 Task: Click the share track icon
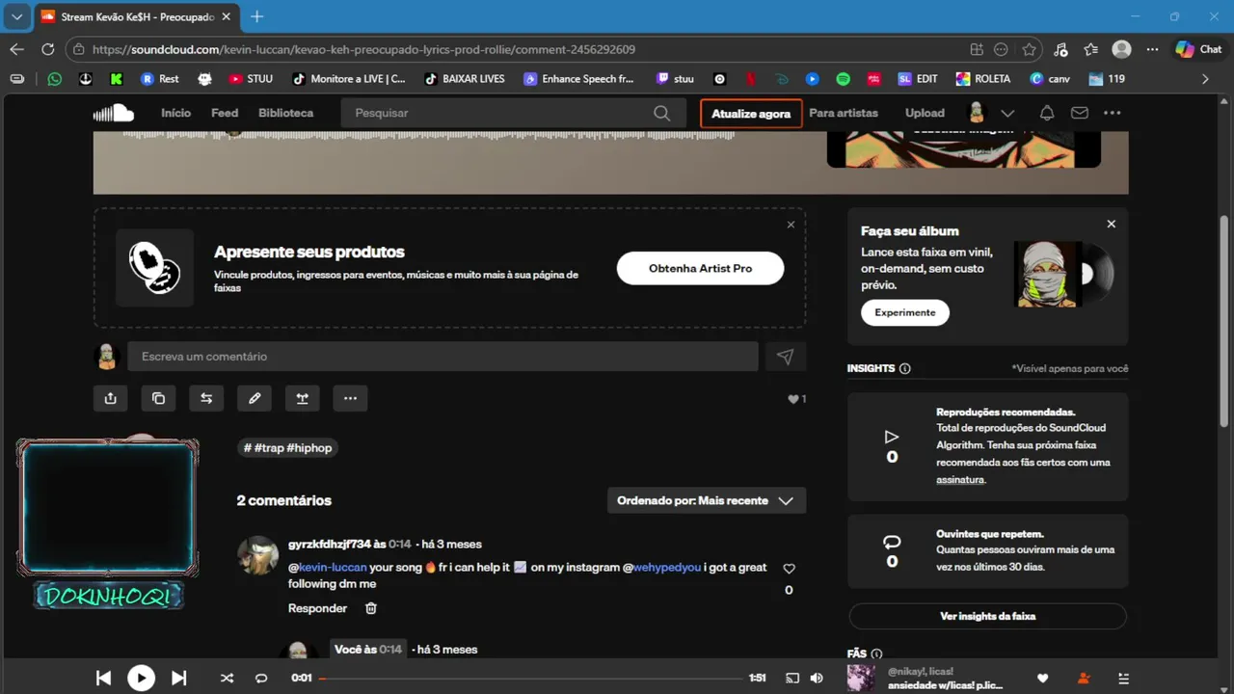pos(111,398)
